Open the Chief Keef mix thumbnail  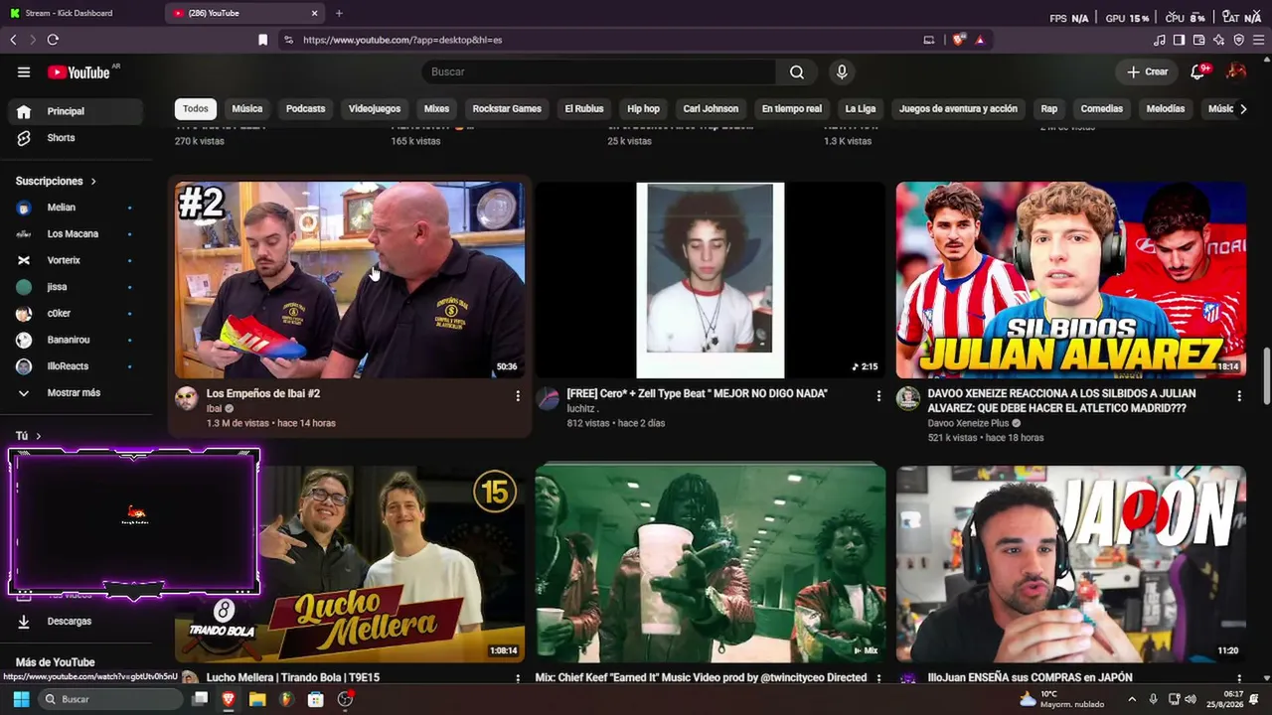pos(711,564)
